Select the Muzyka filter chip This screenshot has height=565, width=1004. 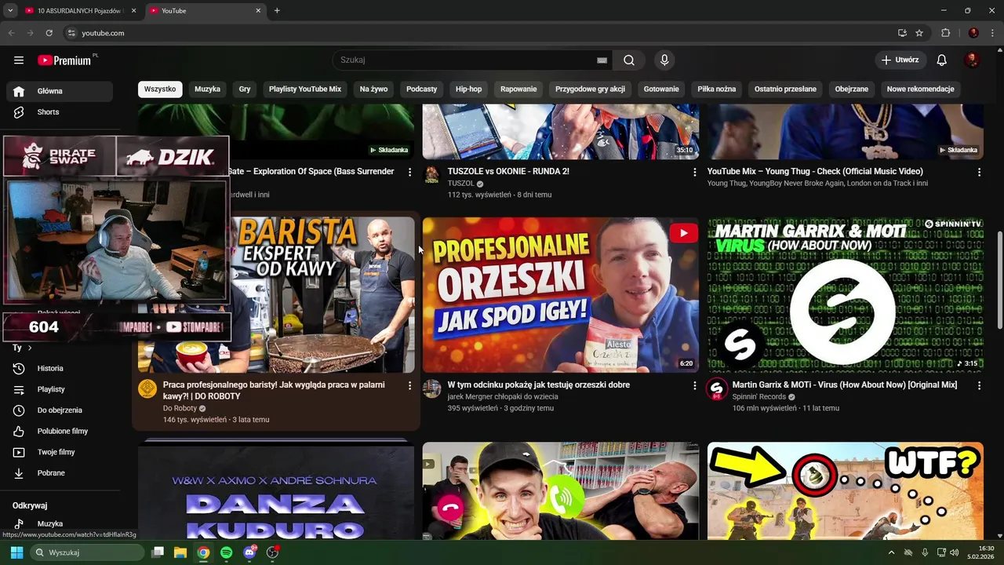pos(207,89)
